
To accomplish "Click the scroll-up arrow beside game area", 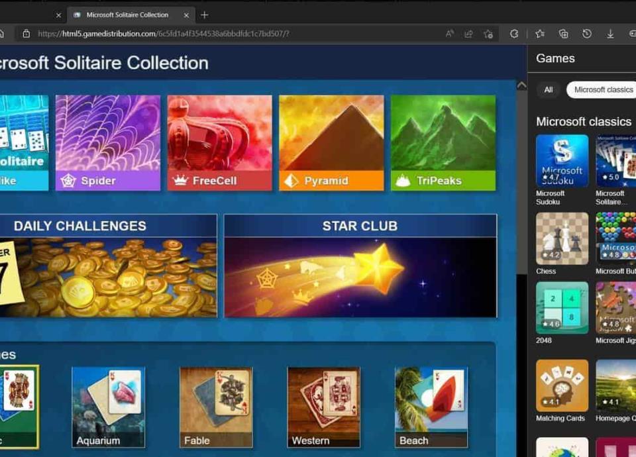I will coord(521,85).
